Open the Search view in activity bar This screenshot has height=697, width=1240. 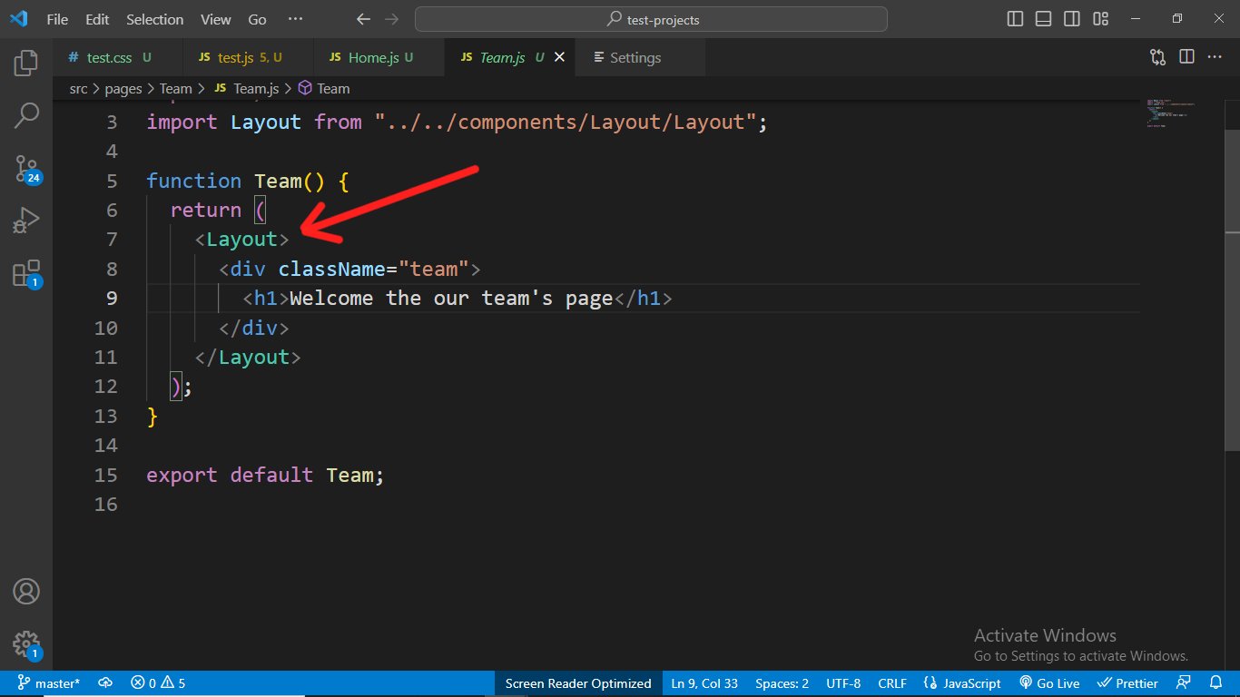26,115
